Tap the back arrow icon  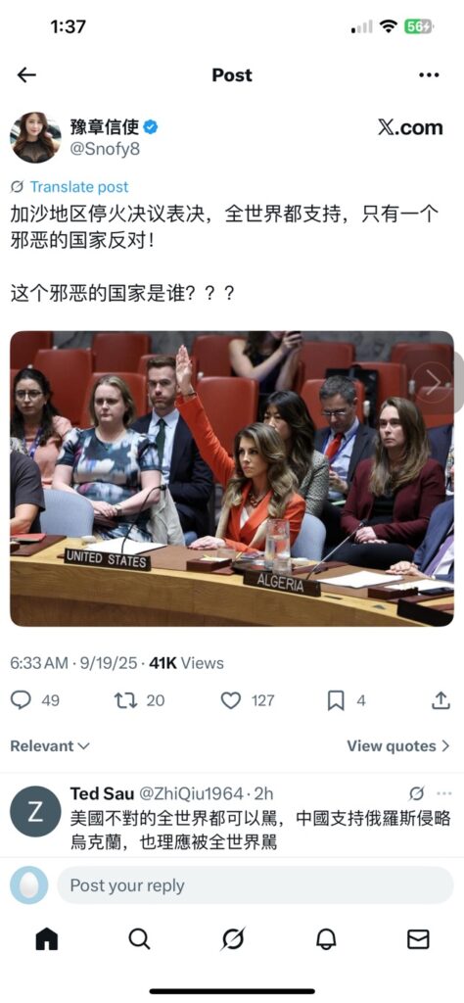(x=26, y=74)
